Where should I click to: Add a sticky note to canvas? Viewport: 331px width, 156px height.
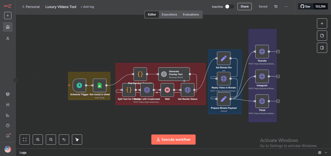click(322, 36)
